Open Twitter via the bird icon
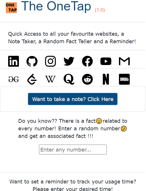Image resolution: width=146 pixels, height=191 pixels. [69, 61]
